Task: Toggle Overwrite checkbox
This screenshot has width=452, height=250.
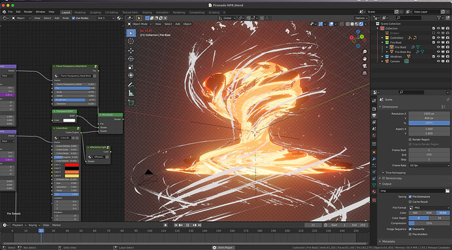Action: coord(410,229)
